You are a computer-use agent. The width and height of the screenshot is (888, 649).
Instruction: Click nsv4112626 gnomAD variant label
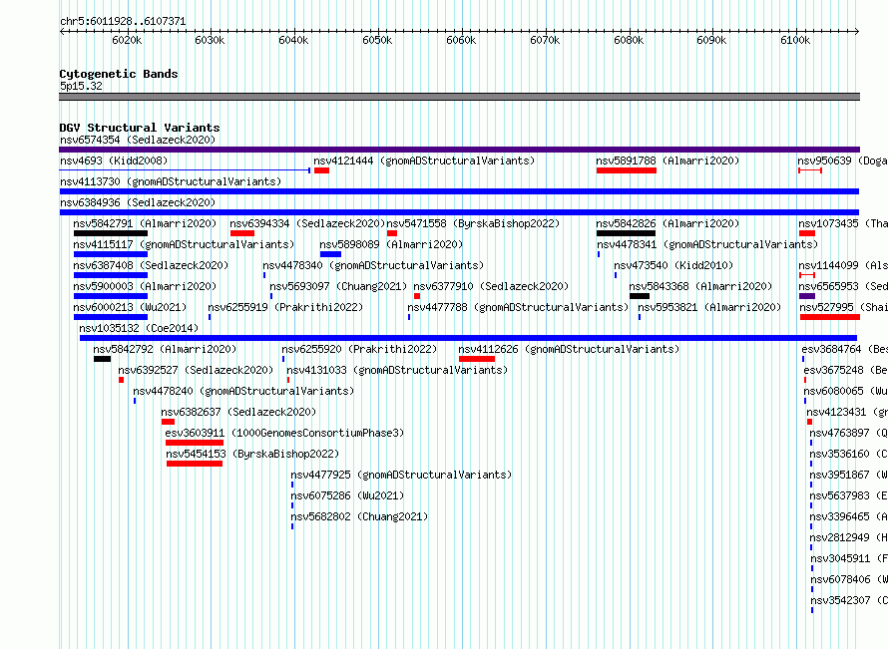tap(569, 349)
